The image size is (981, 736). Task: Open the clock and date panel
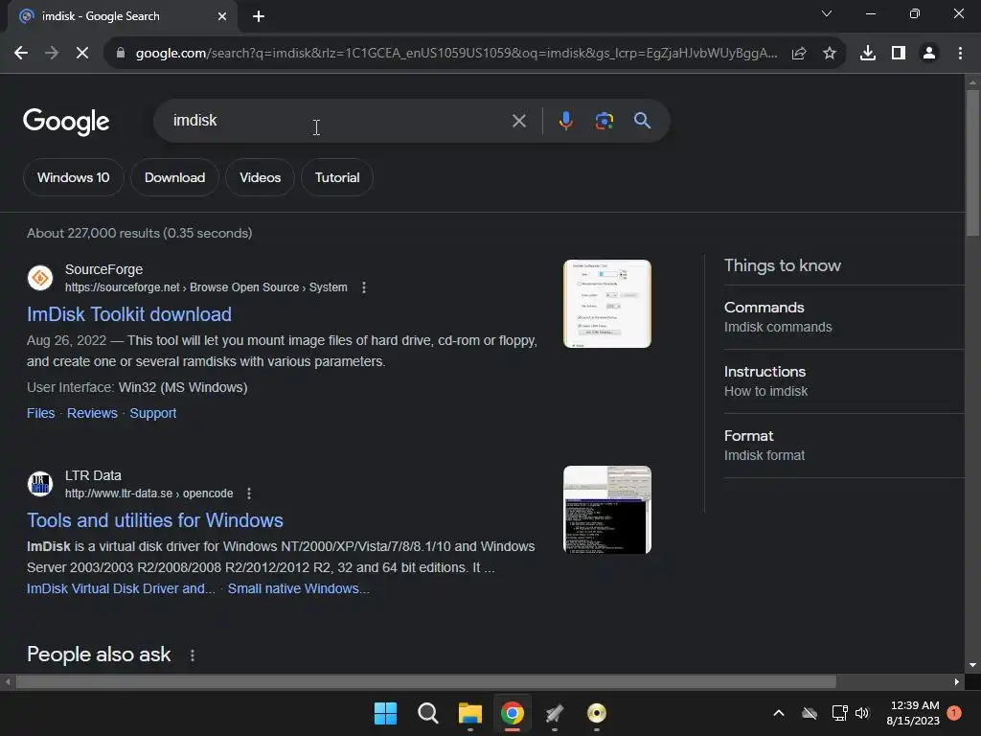(x=913, y=713)
